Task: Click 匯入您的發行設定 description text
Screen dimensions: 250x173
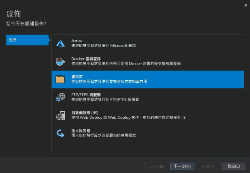Action: point(104,136)
